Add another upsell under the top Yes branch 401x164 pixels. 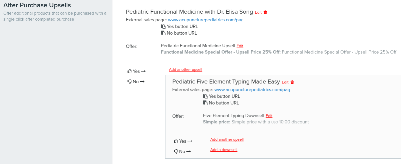pos(185,70)
